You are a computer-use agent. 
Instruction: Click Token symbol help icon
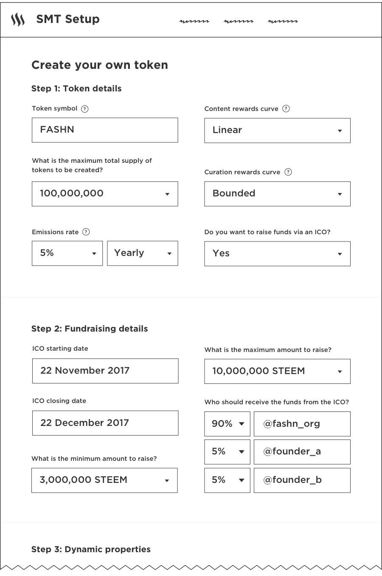click(85, 109)
